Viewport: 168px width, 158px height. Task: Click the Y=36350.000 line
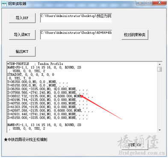click(x=38, y=82)
